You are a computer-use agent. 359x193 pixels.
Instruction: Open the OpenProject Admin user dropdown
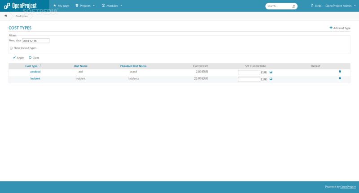(341, 6)
